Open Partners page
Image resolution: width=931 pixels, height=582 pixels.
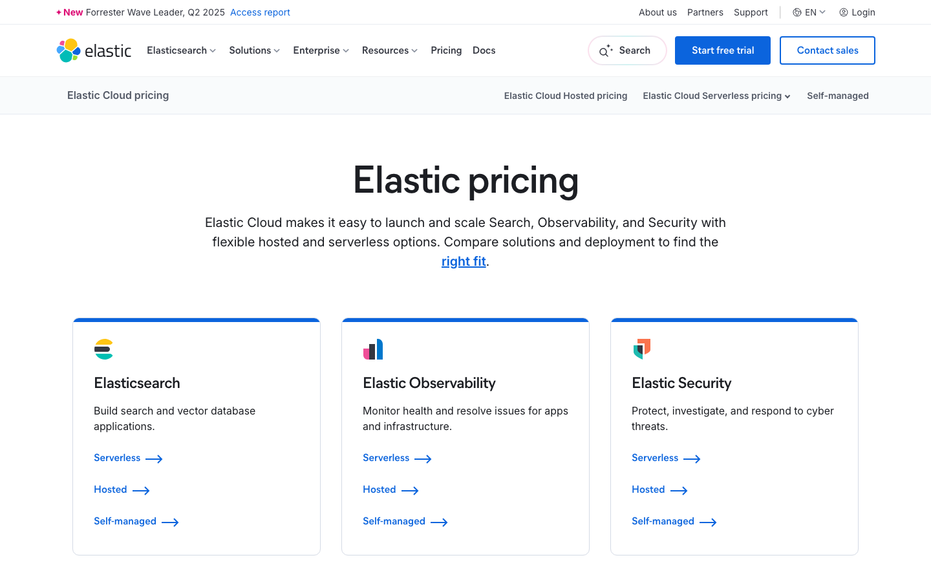click(x=705, y=12)
